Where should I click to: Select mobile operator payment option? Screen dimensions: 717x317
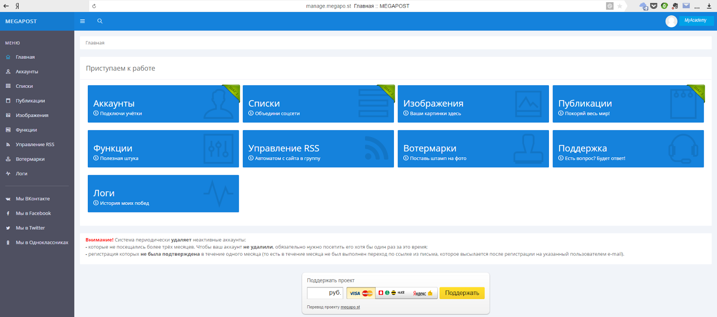click(x=392, y=293)
